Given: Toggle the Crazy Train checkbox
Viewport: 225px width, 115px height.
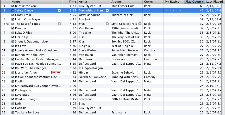Looking at the screenshot, I should tap(12, 15).
